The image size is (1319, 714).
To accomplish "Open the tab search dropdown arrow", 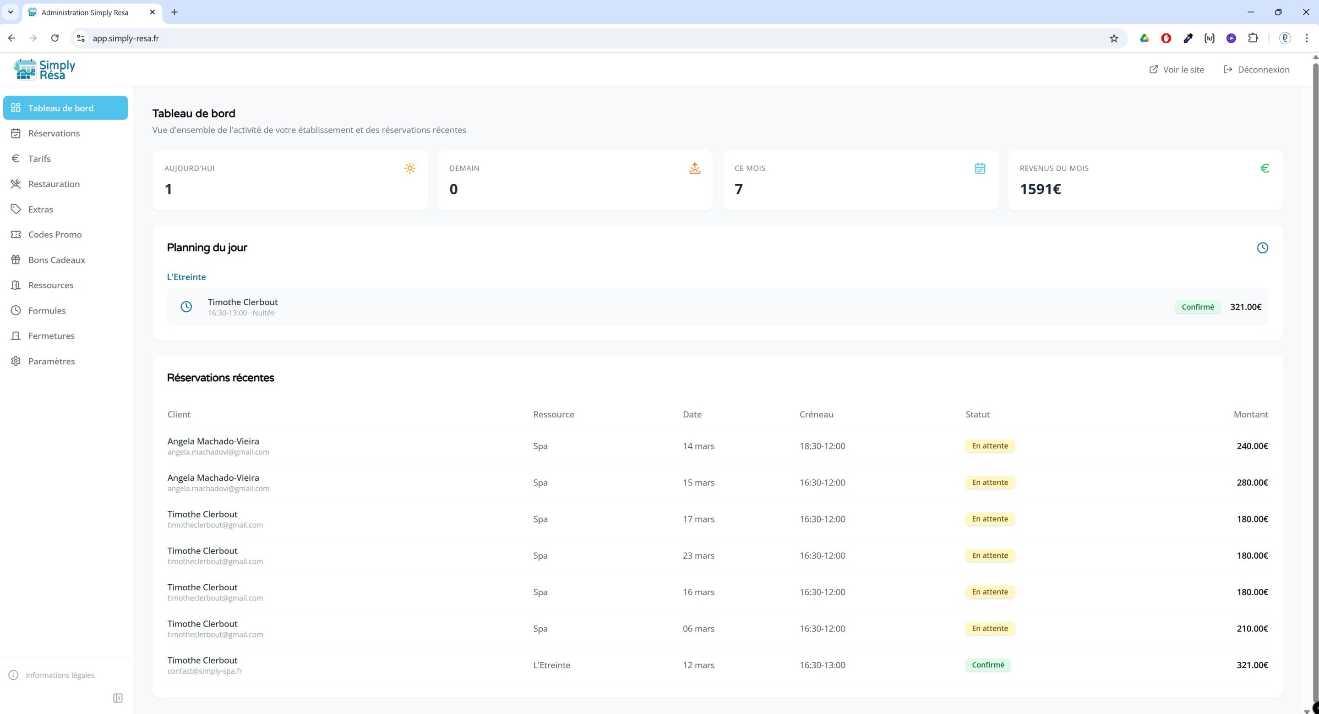I will coord(10,12).
